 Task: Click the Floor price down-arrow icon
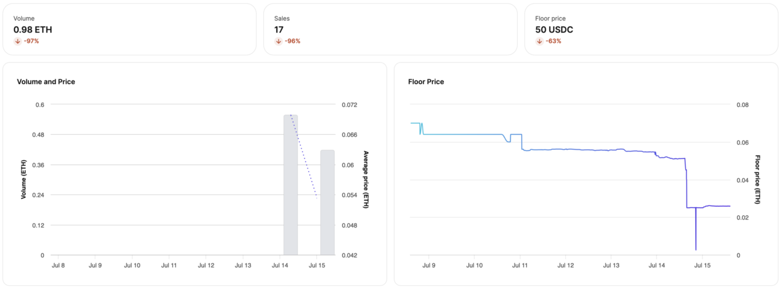[539, 41]
